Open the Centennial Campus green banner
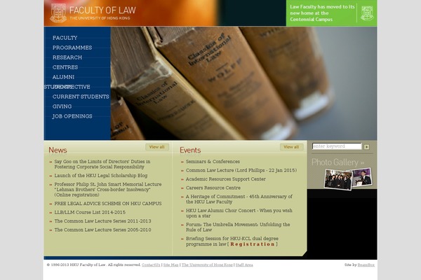The image size is (421, 280). click(332, 13)
